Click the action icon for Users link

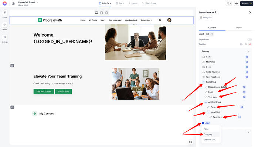pos(247,67)
